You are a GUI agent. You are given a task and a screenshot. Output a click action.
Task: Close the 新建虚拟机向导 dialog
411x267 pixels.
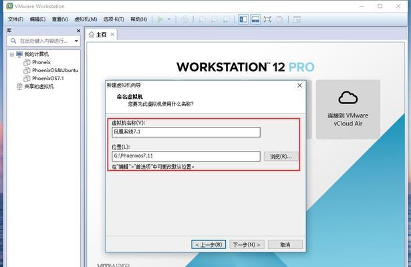coord(299,85)
